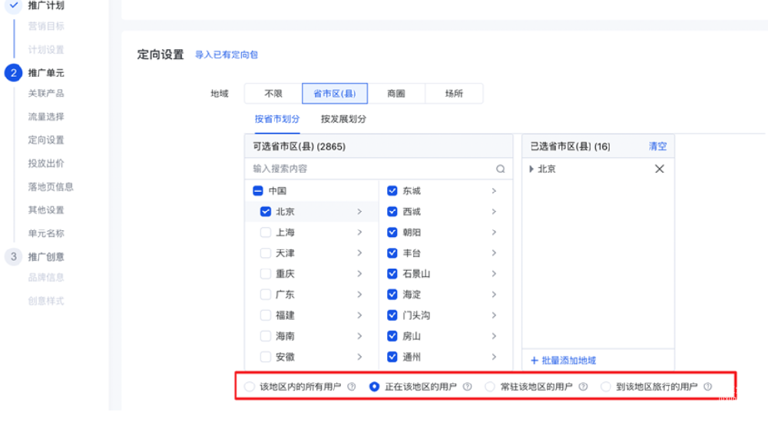Click 导入已有定向包 link
This screenshot has width=768, height=422.
(x=226, y=55)
